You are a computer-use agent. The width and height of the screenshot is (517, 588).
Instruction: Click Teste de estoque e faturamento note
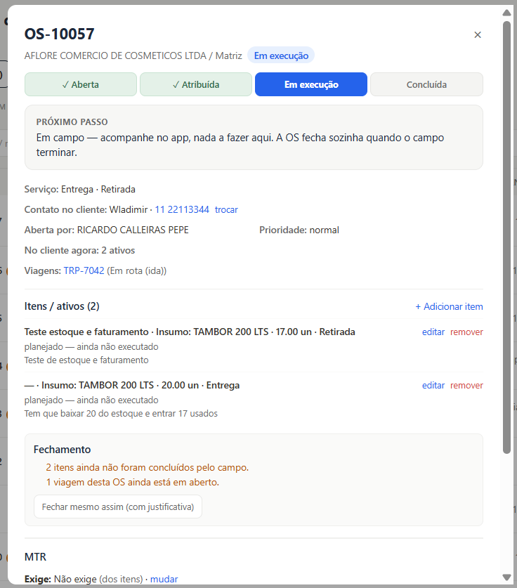pos(86,360)
